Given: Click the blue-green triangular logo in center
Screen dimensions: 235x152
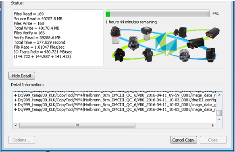Looking at the screenshot, I should (x=166, y=44).
